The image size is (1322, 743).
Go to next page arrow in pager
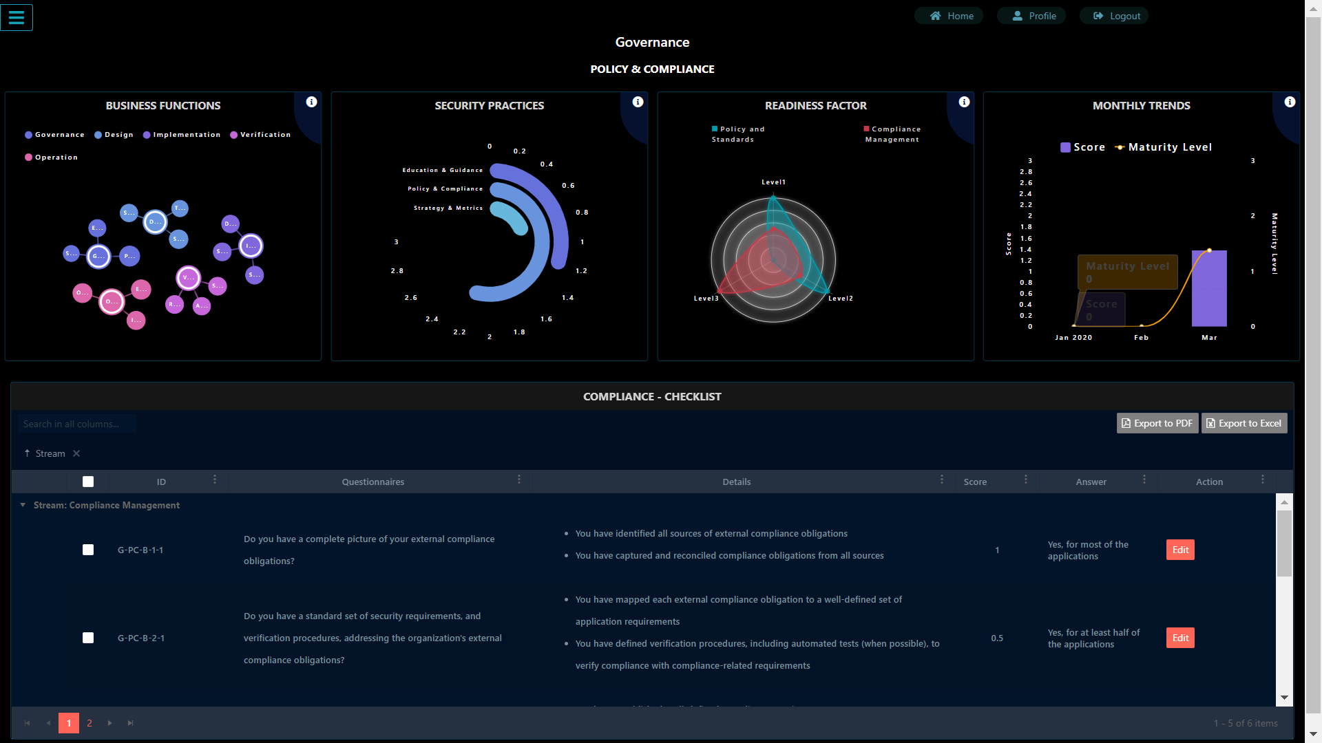click(109, 723)
